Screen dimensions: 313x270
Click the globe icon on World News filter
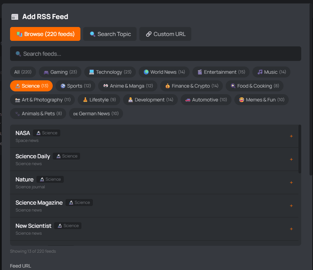point(146,72)
